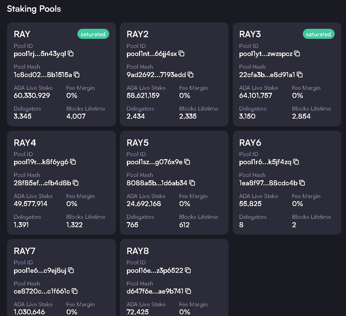The height and width of the screenshot is (316, 346).
Task: Click RAY6 delegators count 8
Action: pos(241,225)
